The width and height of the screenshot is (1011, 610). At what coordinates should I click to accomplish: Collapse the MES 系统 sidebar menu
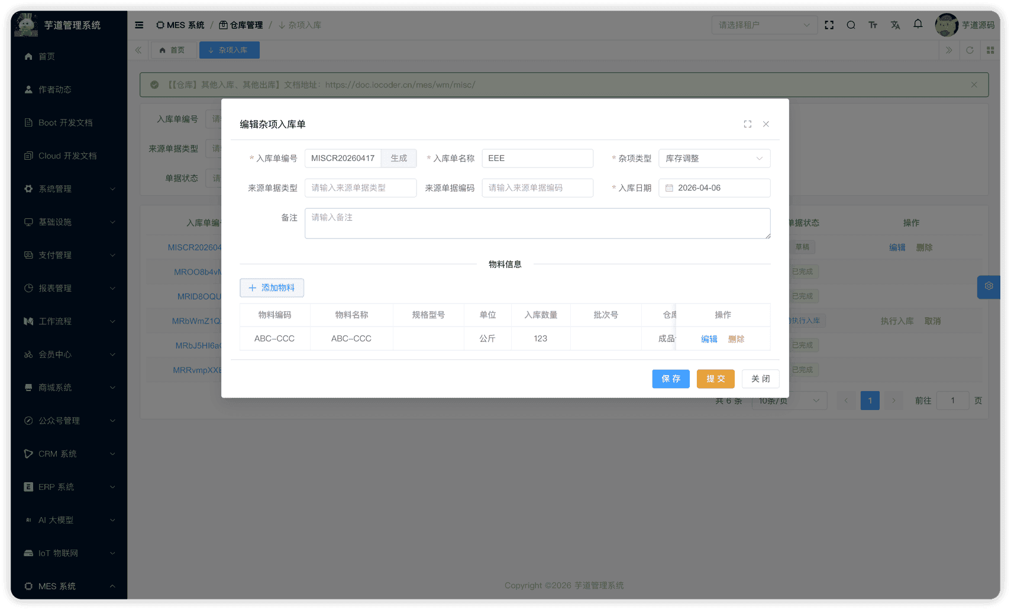tap(69, 586)
